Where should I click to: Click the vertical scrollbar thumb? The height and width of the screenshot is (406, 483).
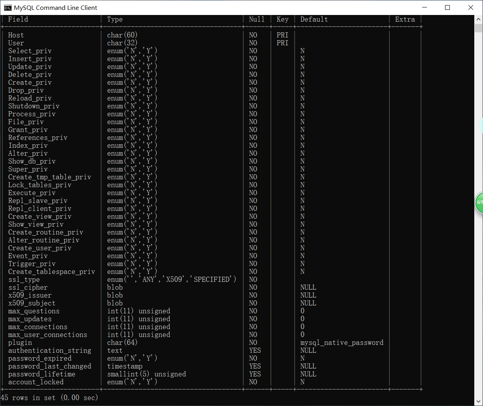pyautogui.click(x=479, y=28)
